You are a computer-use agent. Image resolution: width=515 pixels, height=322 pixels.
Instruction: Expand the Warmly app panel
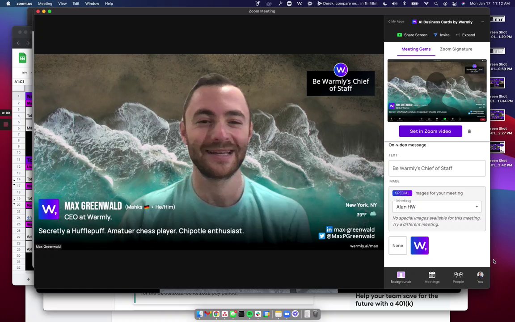(x=465, y=35)
